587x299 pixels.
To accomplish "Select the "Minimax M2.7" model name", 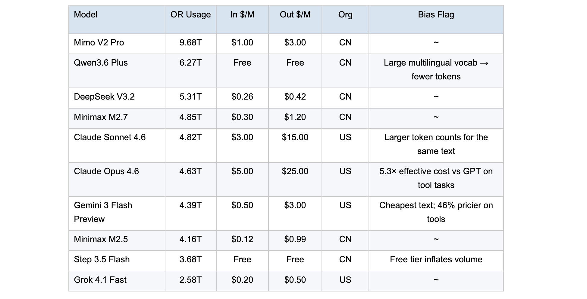I will [101, 117].
